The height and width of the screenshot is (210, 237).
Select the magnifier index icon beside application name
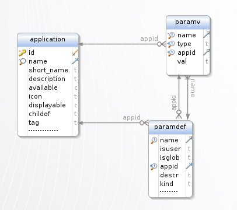pos(22,61)
